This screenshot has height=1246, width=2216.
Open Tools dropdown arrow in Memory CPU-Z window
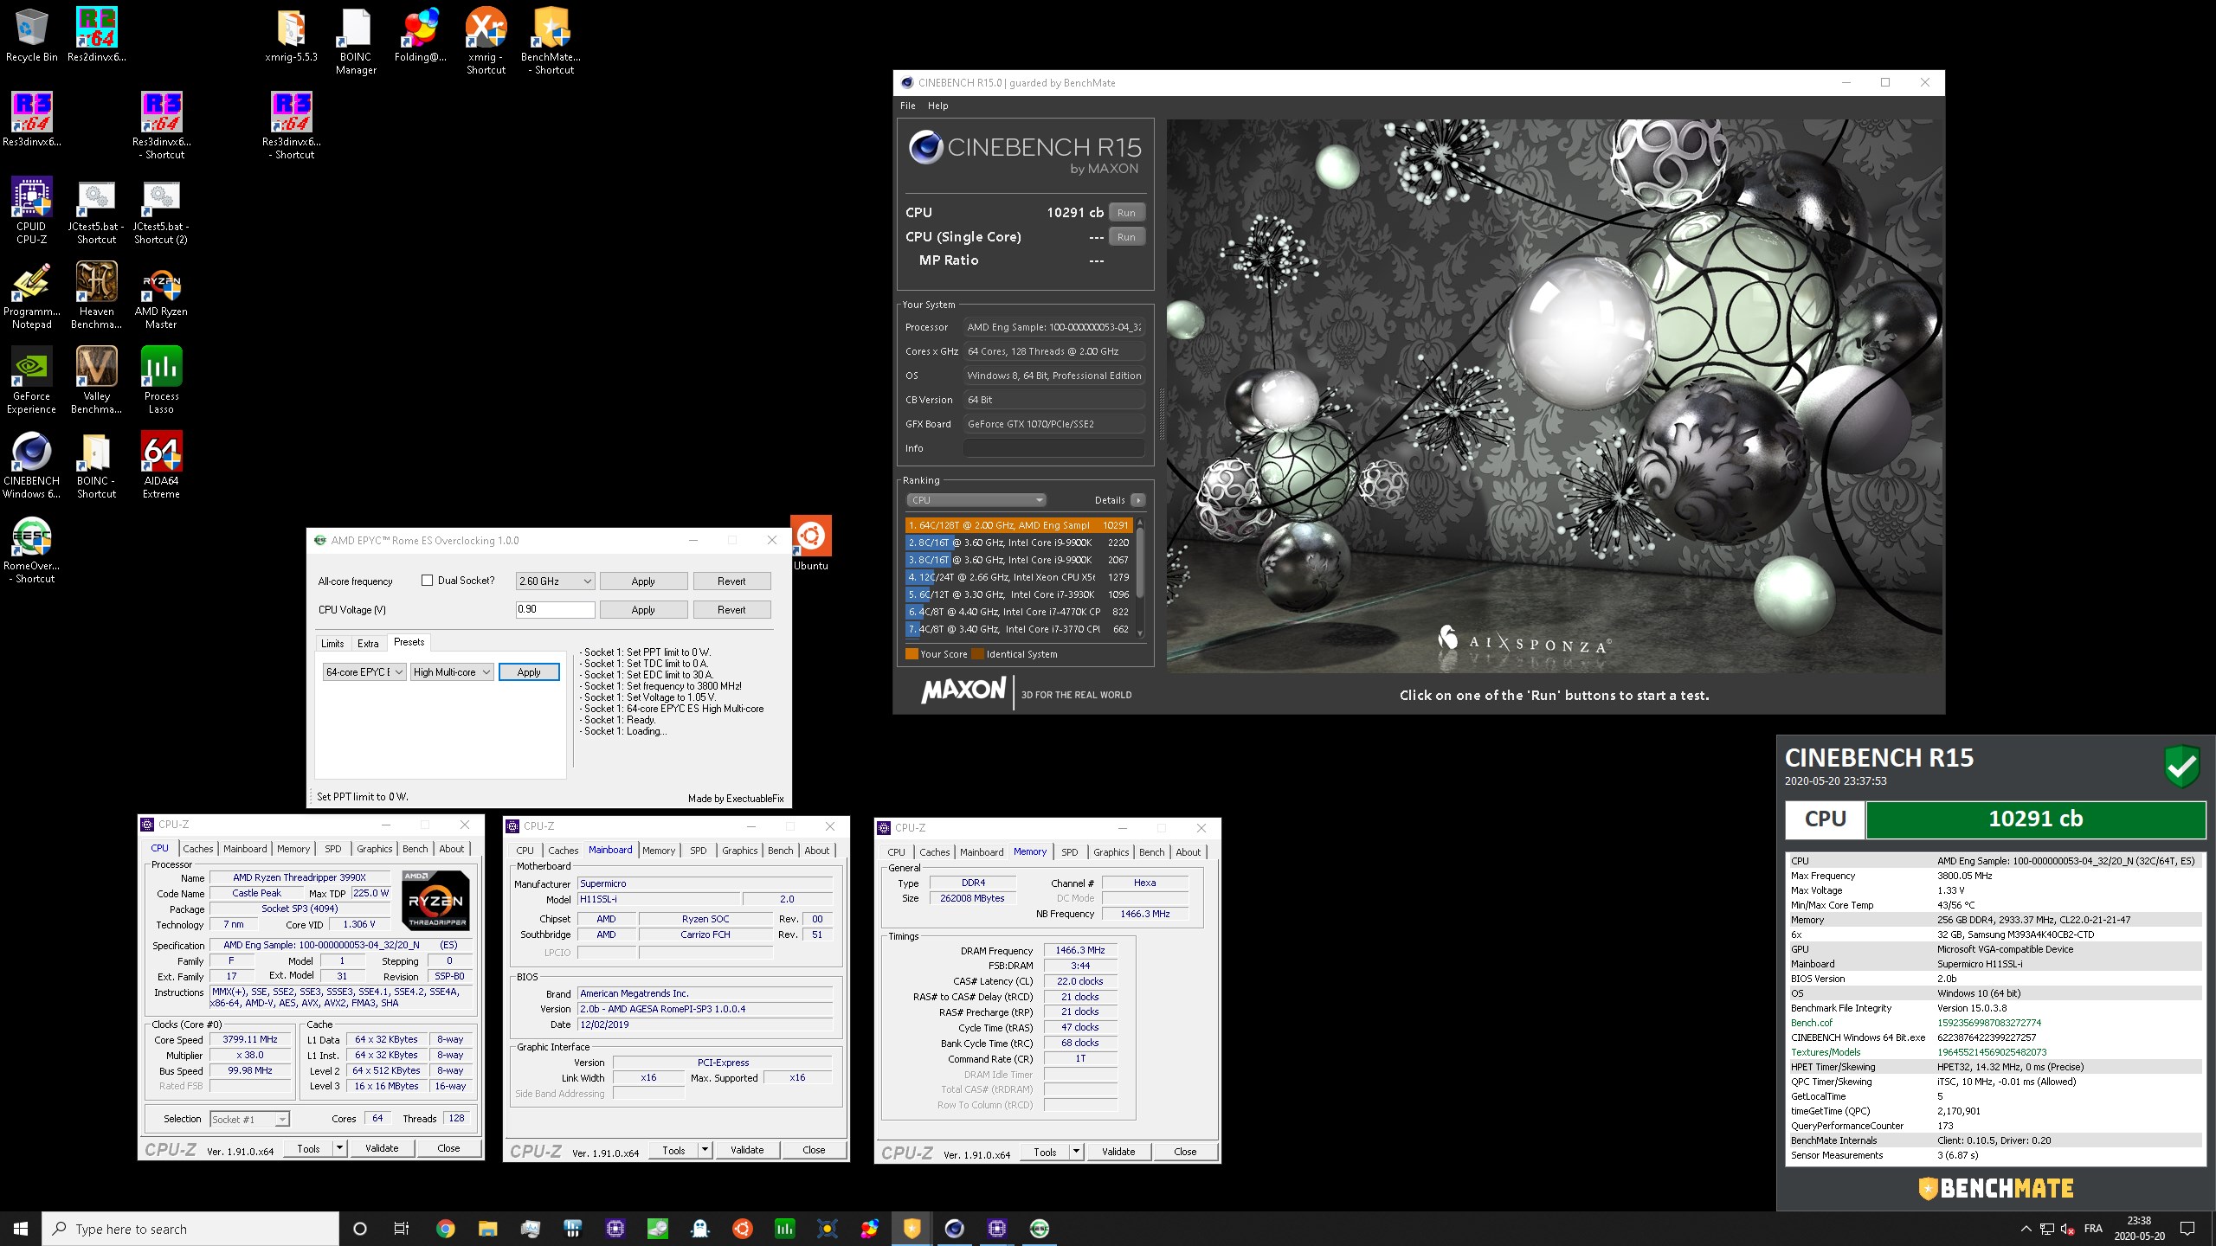(x=1076, y=1153)
